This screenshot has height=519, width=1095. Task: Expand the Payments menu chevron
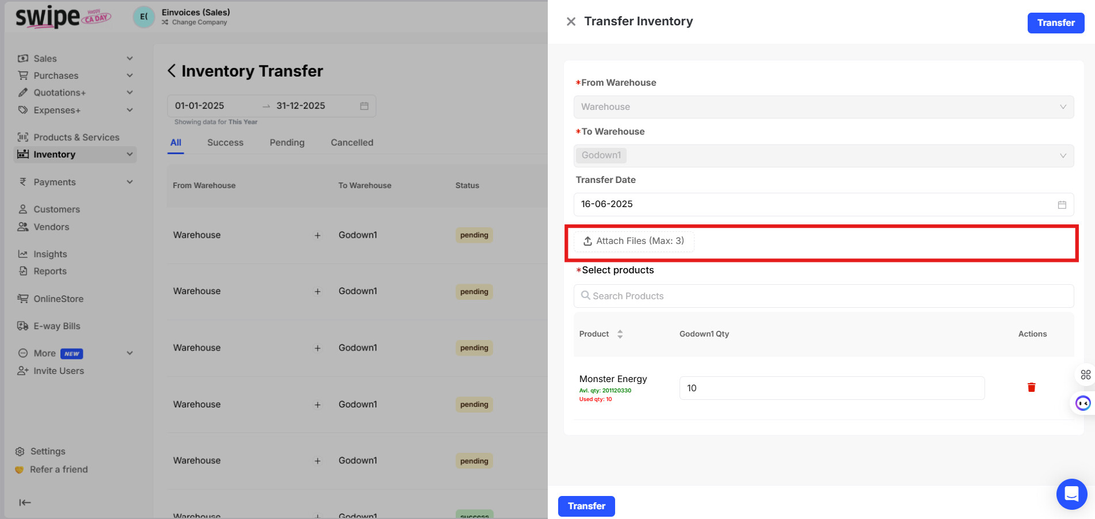[x=130, y=182]
